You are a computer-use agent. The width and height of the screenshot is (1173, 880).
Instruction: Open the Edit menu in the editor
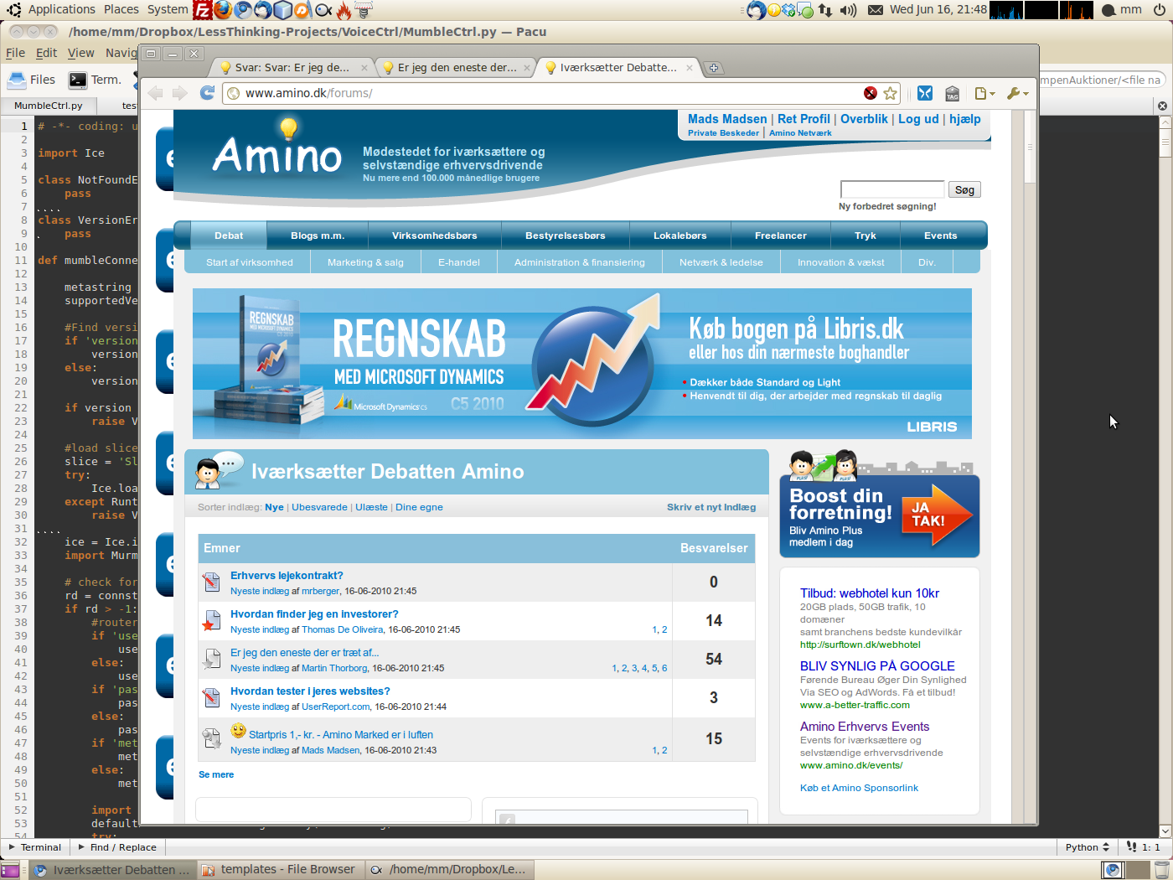(x=46, y=53)
